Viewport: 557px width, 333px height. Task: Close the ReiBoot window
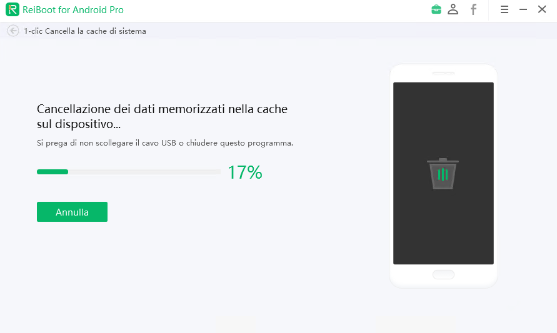(x=541, y=9)
